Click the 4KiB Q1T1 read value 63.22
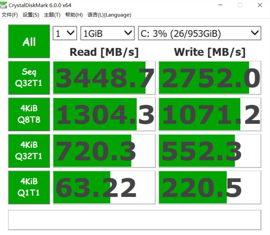 click(104, 187)
